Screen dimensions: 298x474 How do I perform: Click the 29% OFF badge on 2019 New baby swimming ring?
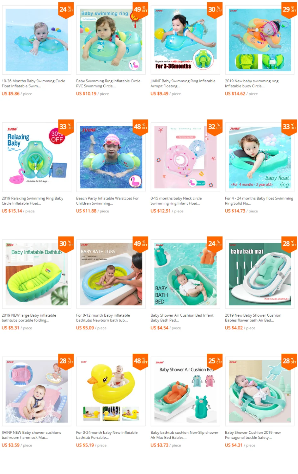coord(289,9)
